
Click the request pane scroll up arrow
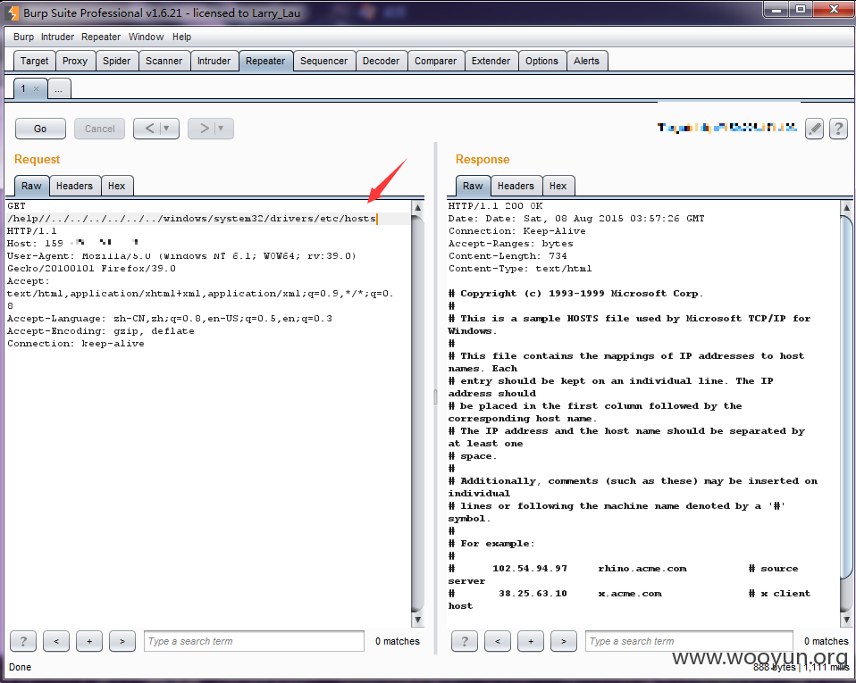[x=417, y=207]
